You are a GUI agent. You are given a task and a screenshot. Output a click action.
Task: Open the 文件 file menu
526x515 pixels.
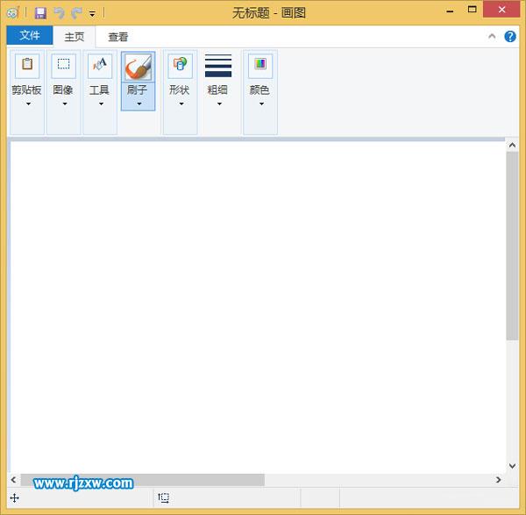[x=30, y=36]
